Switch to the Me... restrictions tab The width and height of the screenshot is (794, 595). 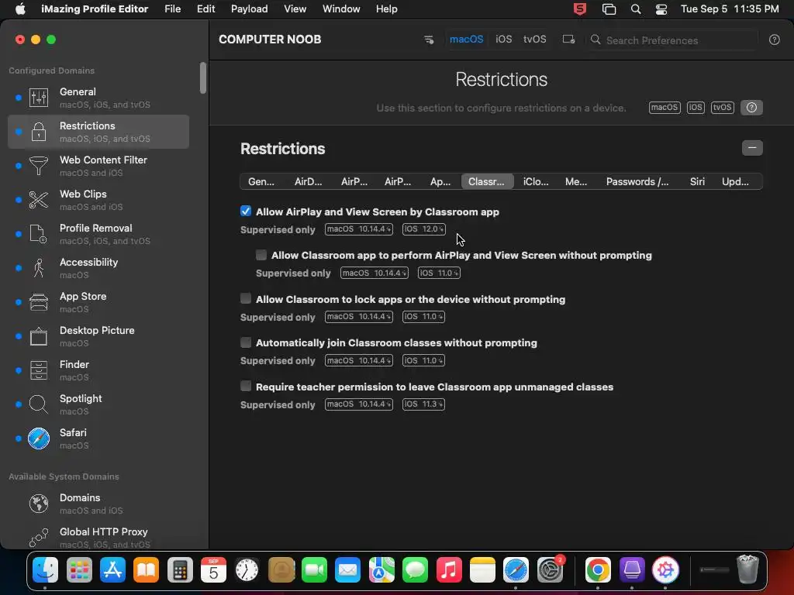click(x=576, y=181)
